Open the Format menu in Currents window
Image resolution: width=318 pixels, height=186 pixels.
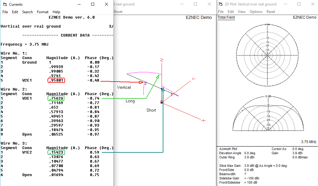pos(43,12)
